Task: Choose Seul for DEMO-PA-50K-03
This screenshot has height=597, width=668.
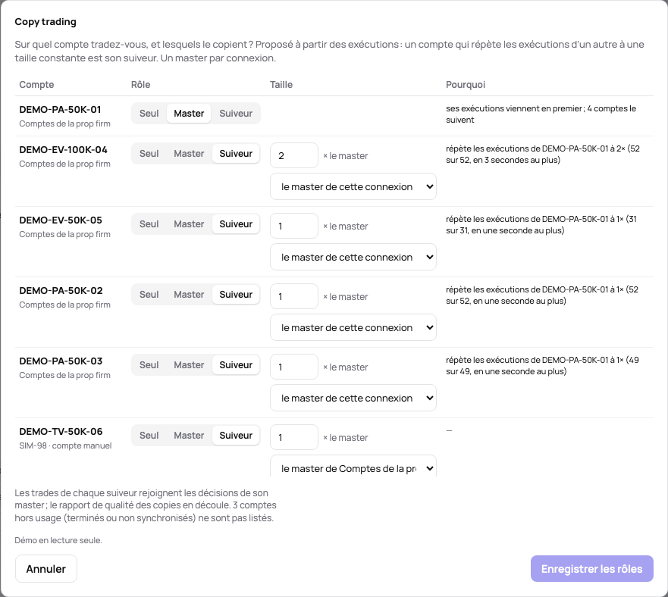Action: click(x=149, y=365)
